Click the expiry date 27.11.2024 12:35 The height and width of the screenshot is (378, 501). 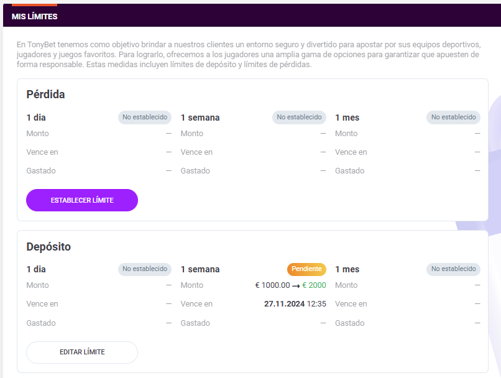tap(295, 304)
